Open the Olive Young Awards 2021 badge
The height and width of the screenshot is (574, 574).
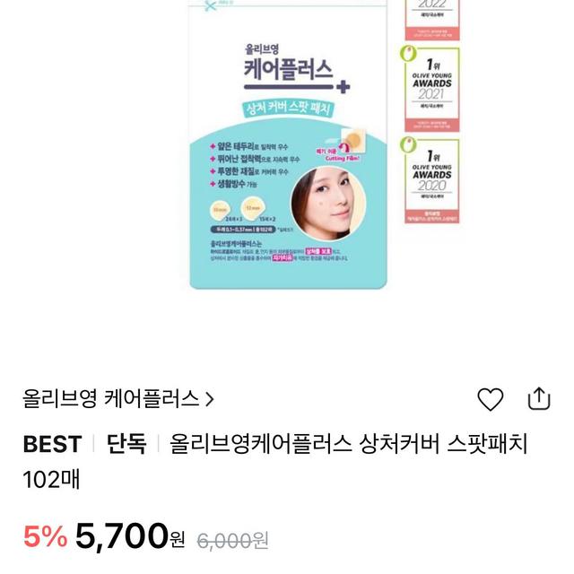coord(431,90)
